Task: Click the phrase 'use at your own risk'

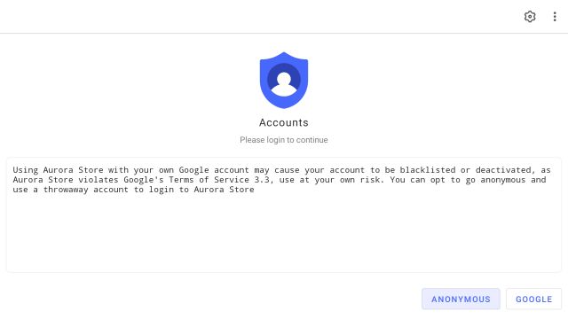Action: click(330, 180)
